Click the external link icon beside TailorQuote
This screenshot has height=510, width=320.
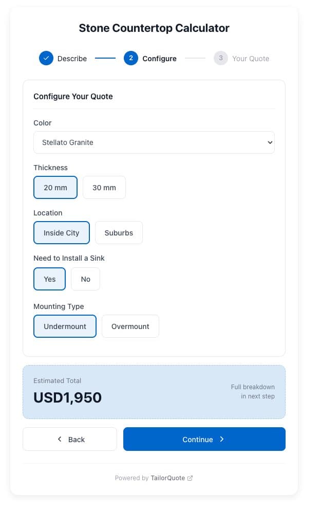190,478
